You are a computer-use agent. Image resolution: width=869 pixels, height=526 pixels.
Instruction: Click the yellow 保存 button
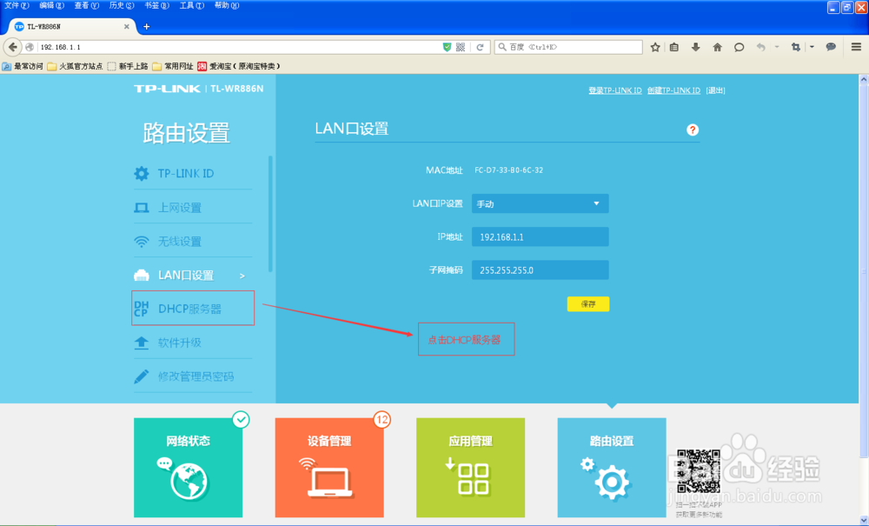tap(588, 303)
